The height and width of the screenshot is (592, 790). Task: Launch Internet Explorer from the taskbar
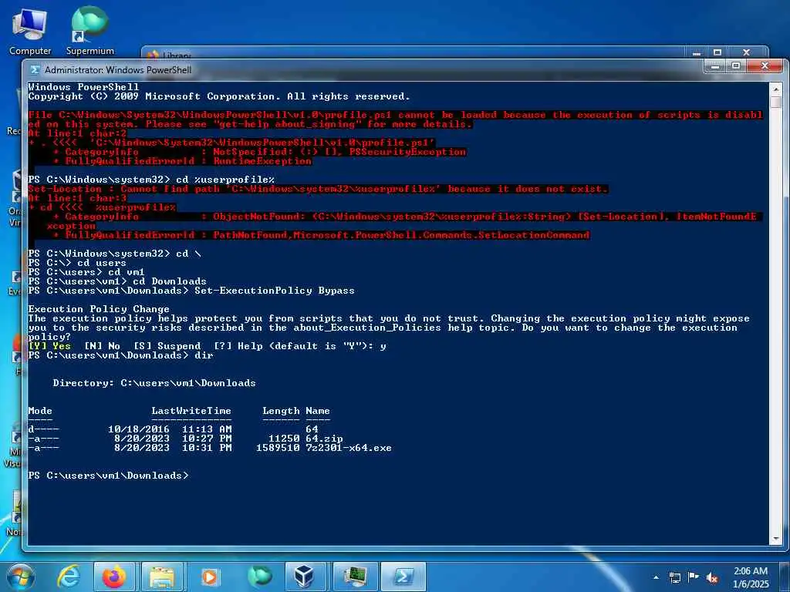click(69, 577)
